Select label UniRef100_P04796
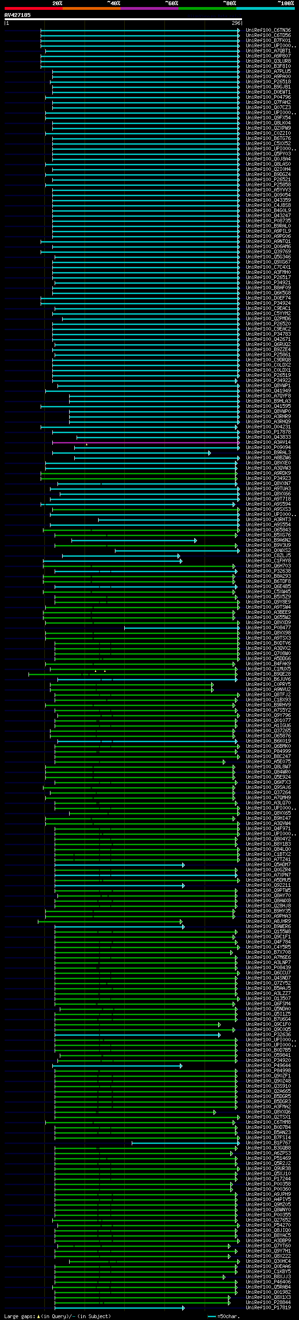The width and height of the screenshot is (299, 1320). coord(268,97)
